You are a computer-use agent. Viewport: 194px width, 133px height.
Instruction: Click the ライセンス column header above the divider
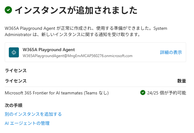16,81
